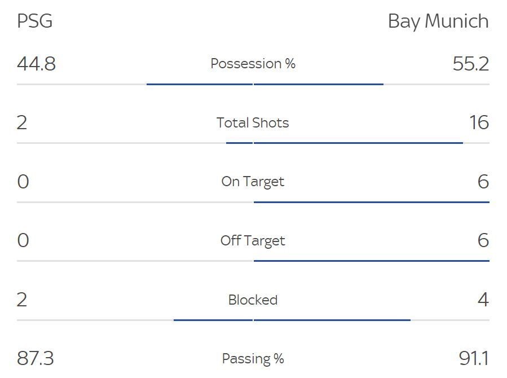Click Bay Munich's 91.1 passing value
Viewport: 507px width, 378px height.
(474, 359)
